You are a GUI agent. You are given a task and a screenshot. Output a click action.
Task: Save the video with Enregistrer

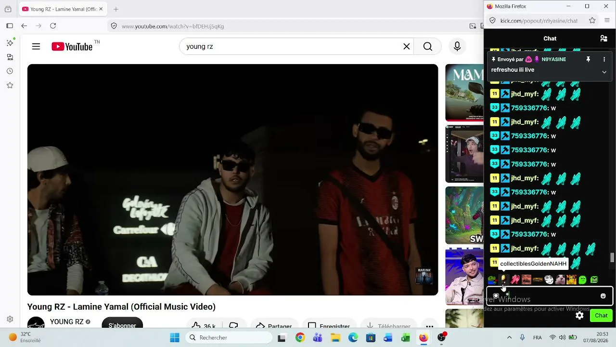pos(329,326)
